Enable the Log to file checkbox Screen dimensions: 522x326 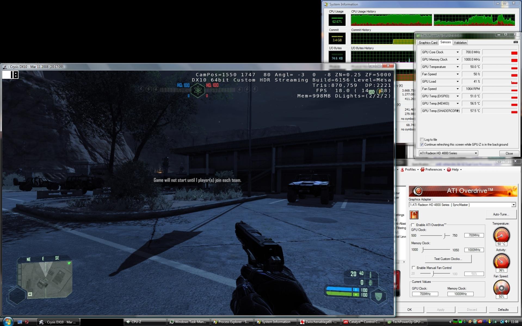422,139
